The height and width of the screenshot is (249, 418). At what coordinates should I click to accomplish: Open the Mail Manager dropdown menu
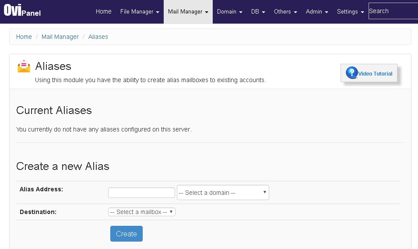188,12
